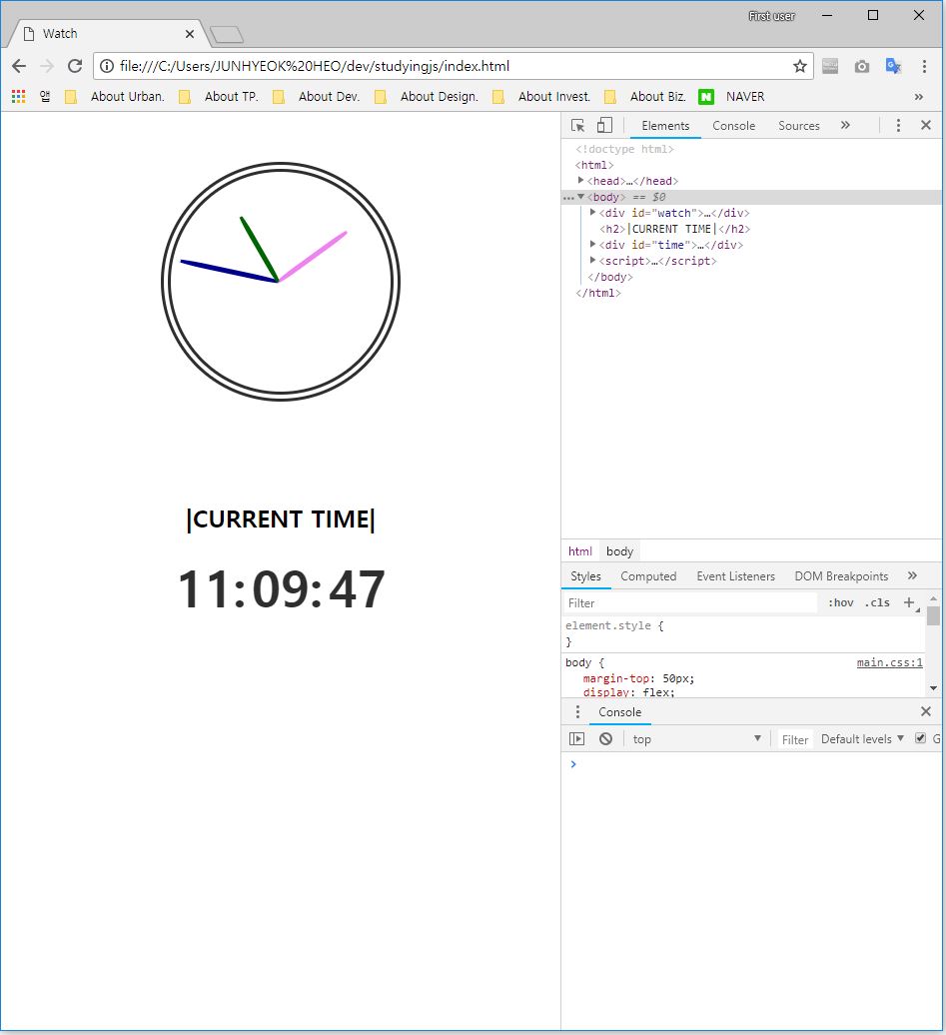Show hidden bookmarks with the overflow chevron
946x1035 pixels.
click(x=918, y=97)
